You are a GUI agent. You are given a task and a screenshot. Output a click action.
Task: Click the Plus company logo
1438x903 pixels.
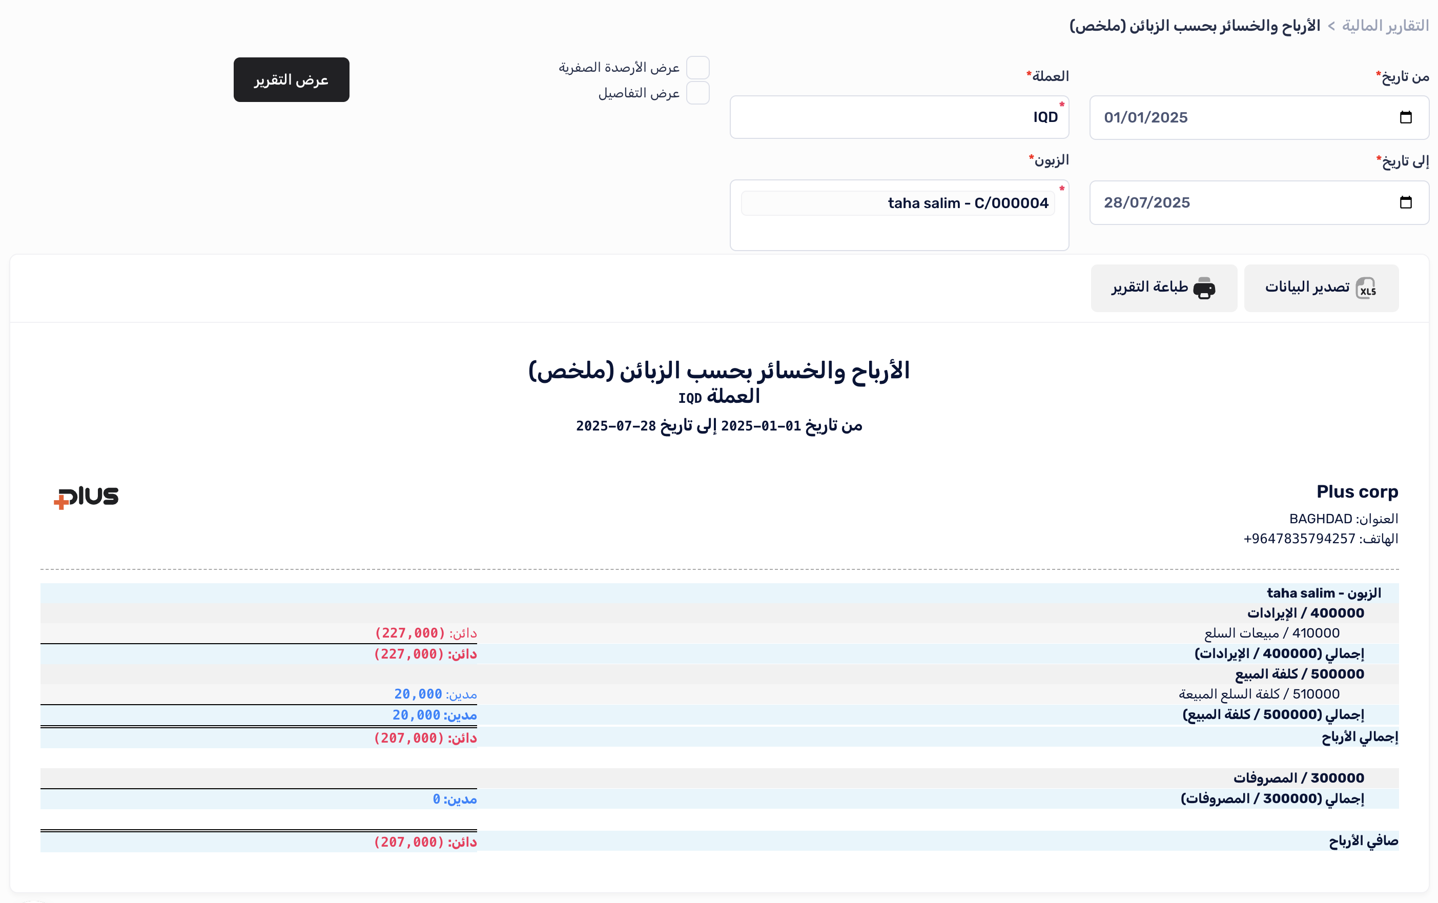[x=87, y=497]
